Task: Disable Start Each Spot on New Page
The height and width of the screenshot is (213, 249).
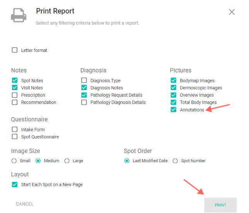Action: tap(15, 184)
